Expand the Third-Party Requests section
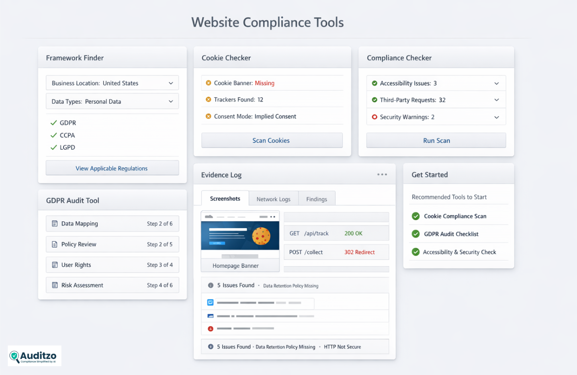 tap(497, 100)
